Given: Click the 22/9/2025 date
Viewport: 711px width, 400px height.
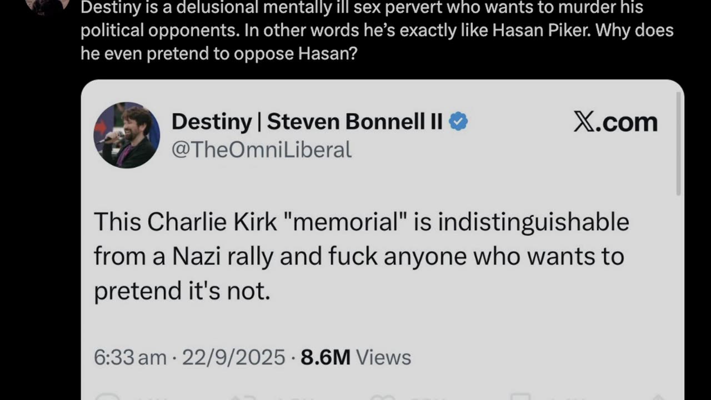Looking at the screenshot, I should (x=233, y=357).
